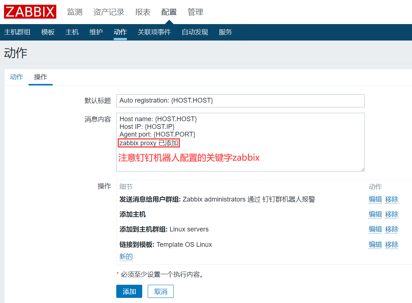
Task: Go to 主机群组 submenu
Action: (17, 32)
